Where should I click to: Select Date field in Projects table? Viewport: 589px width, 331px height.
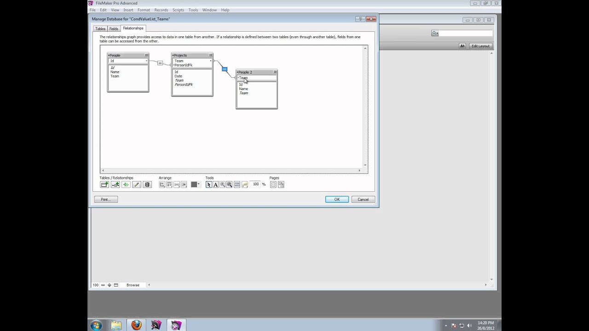point(179,76)
